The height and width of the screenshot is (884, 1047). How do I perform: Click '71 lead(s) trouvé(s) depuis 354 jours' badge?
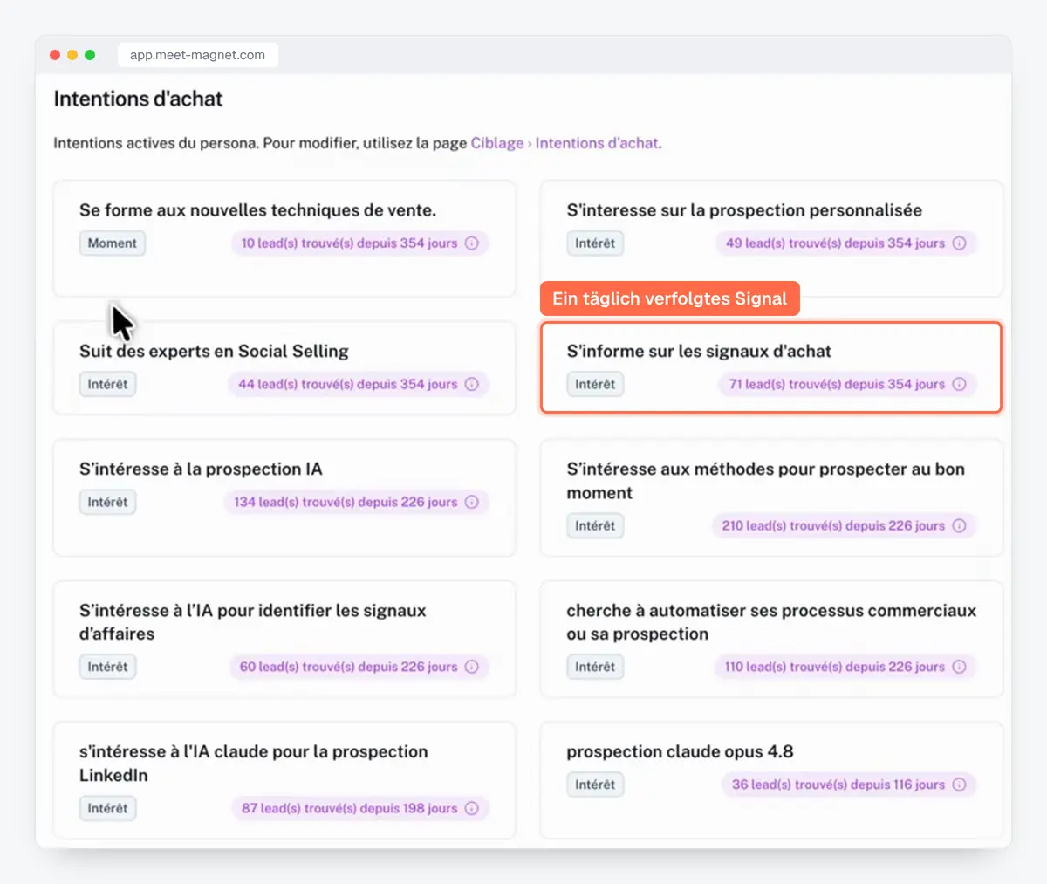(x=847, y=384)
